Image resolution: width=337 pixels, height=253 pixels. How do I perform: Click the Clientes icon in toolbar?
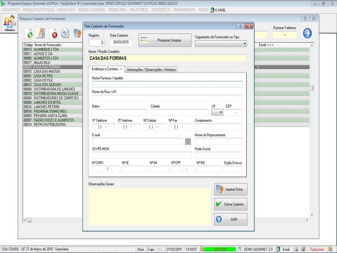pyautogui.click(x=9, y=23)
